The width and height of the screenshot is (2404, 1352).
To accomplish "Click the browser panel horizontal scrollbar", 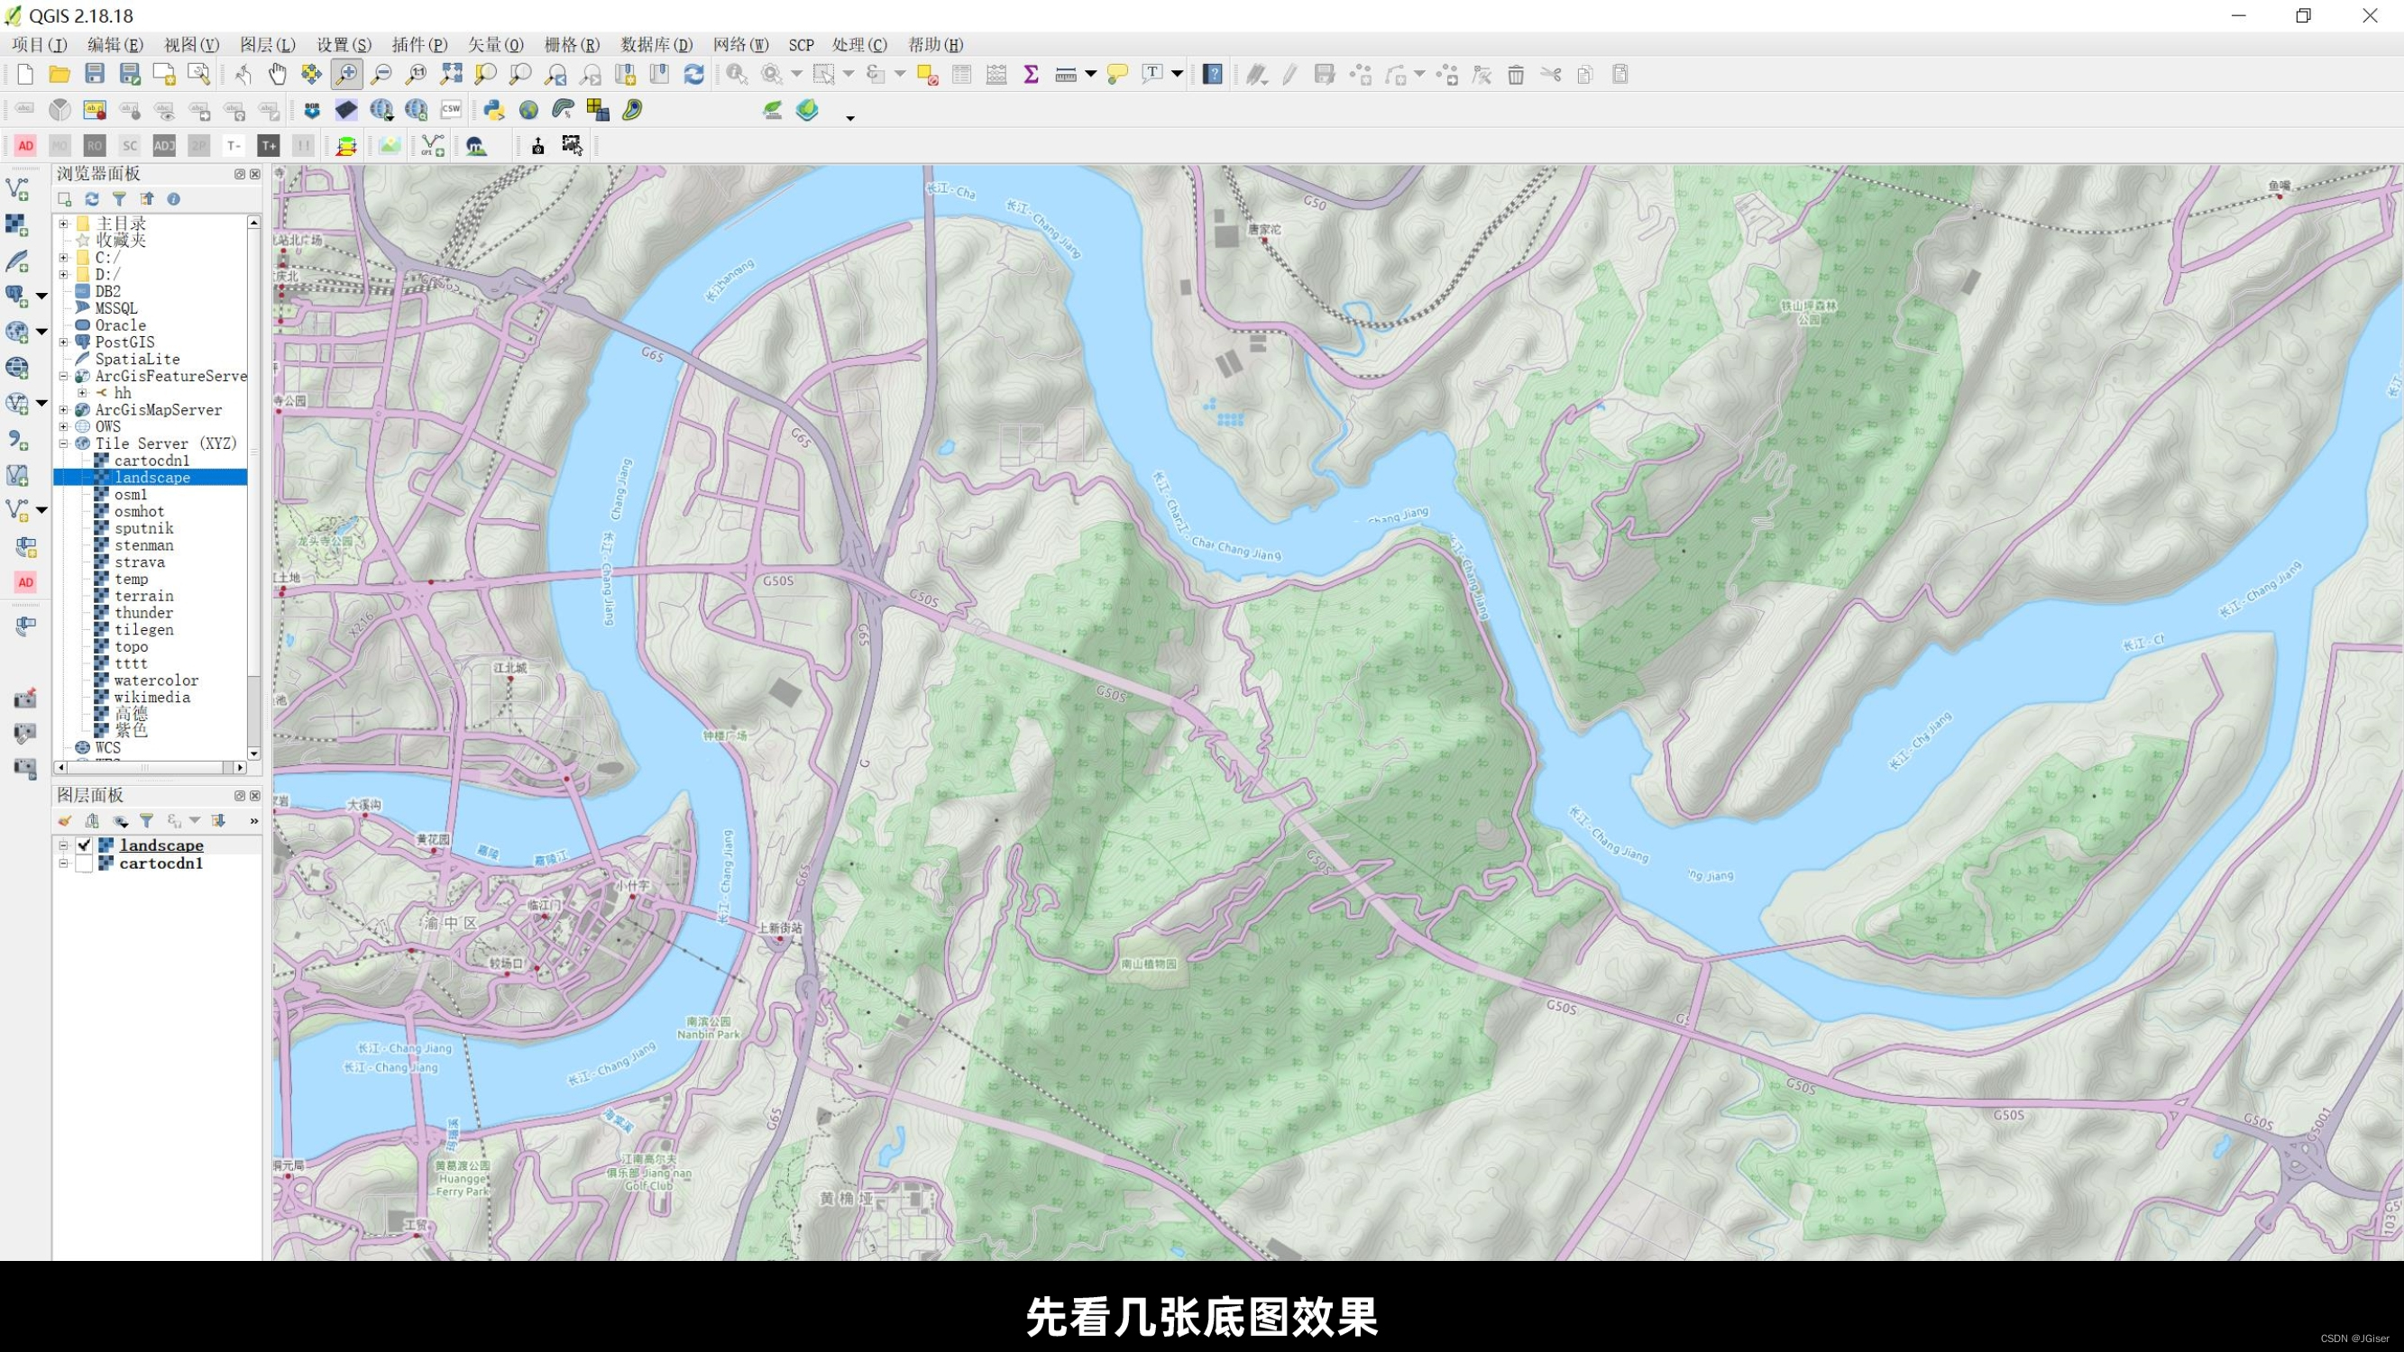I will [151, 767].
